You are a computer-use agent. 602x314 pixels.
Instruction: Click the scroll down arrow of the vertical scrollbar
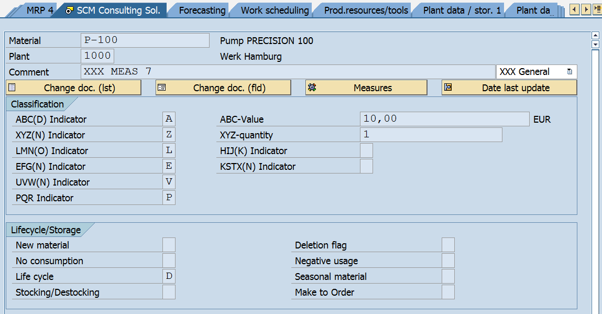pos(595,45)
